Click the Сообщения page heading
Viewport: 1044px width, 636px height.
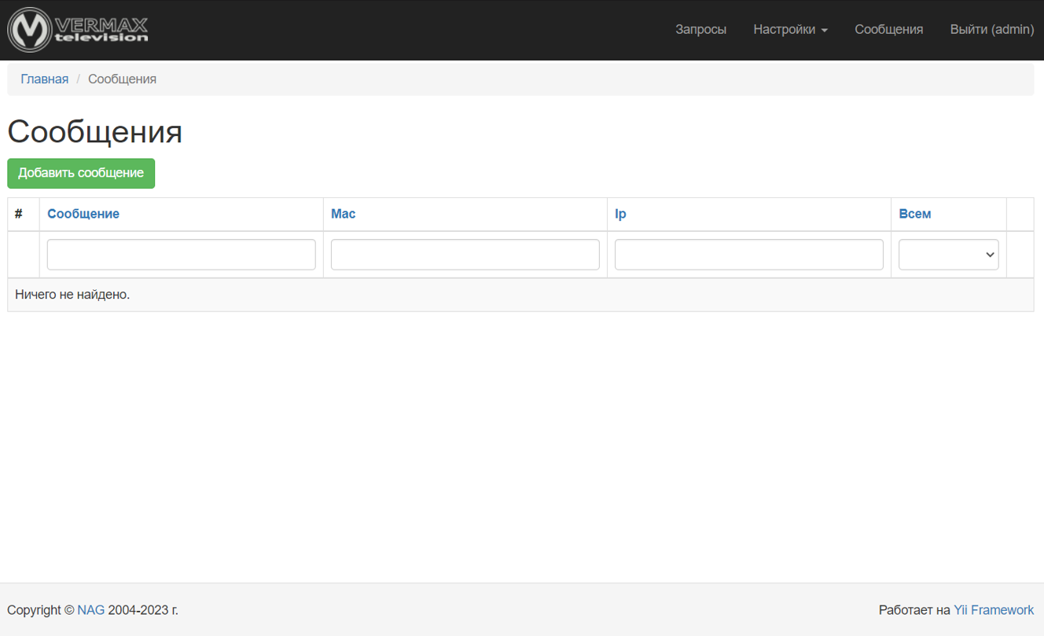coord(95,131)
